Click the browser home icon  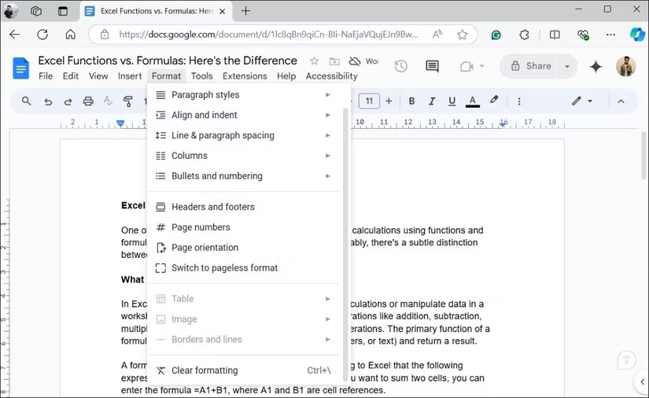coord(70,35)
